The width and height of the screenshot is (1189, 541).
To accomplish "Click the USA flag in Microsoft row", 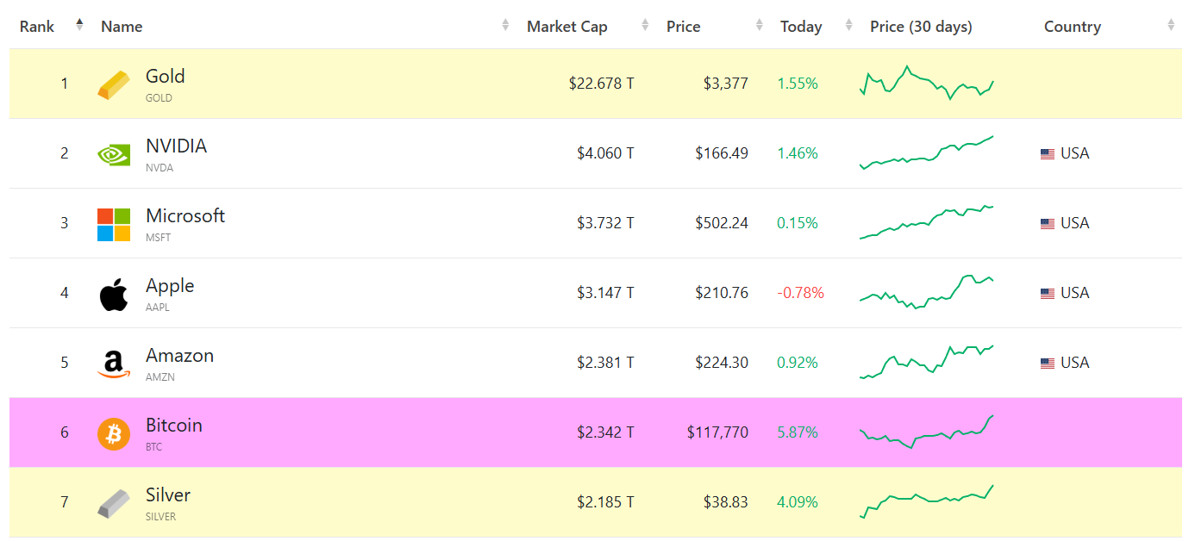I will 1048,224.
